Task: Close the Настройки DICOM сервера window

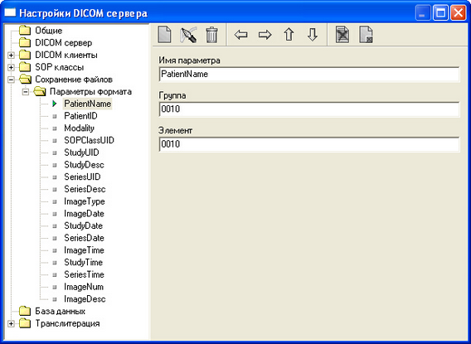Action: point(459,13)
